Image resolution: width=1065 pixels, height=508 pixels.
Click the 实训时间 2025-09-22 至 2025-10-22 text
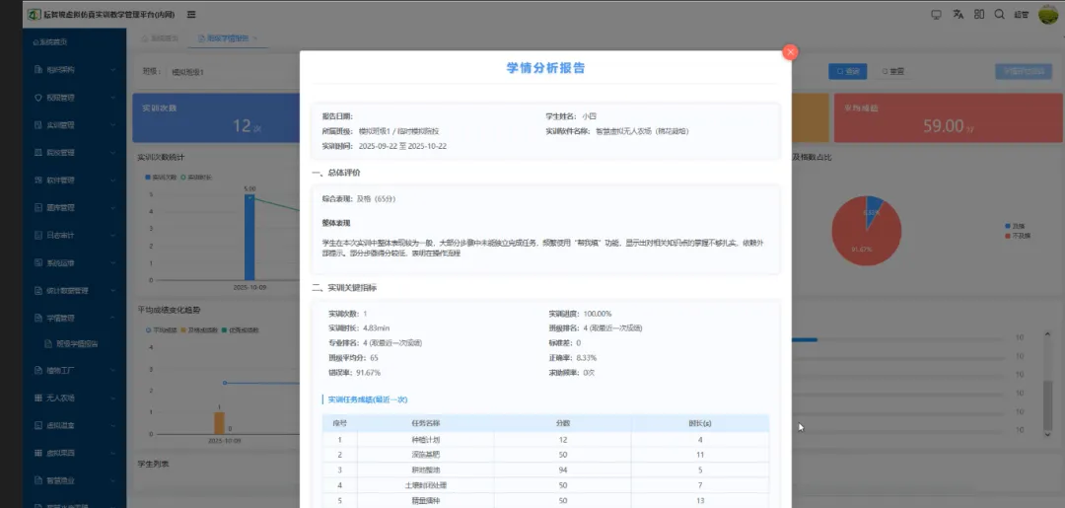pyautogui.click(x=384, y=146)
